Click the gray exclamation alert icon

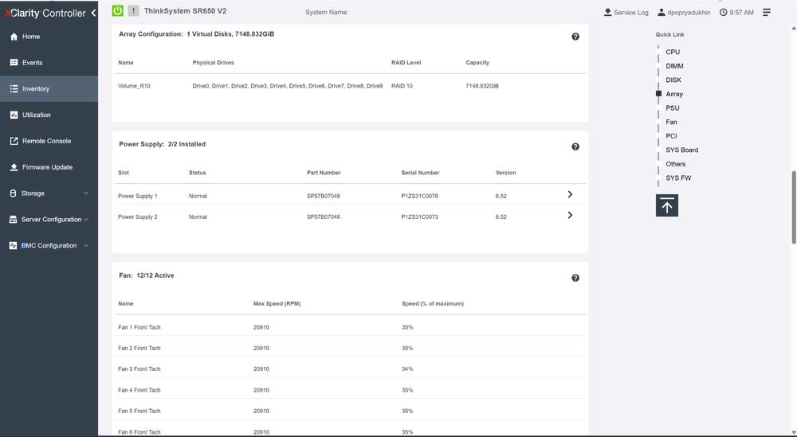(x=133, y=10)
